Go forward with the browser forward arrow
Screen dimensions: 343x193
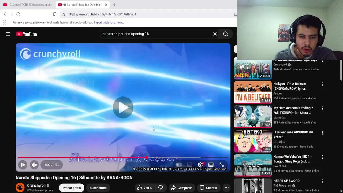pyautogui.click(x=12, y=14)
